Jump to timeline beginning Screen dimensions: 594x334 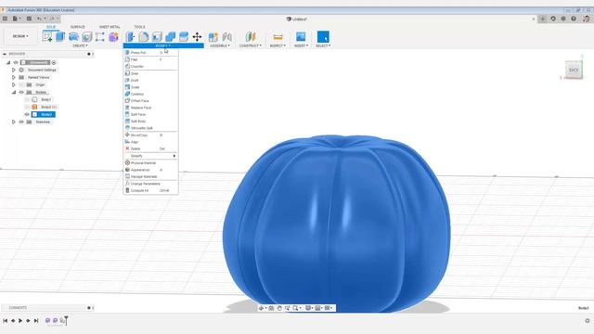(6, 321)
